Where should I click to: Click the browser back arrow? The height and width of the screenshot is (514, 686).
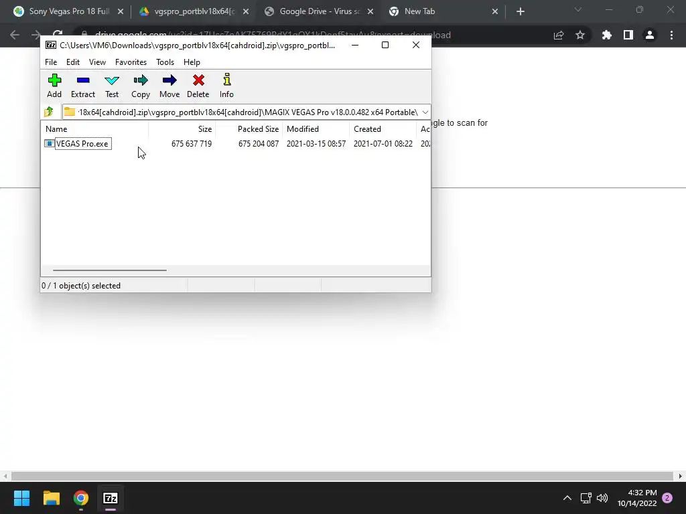[x=15, y=35]
